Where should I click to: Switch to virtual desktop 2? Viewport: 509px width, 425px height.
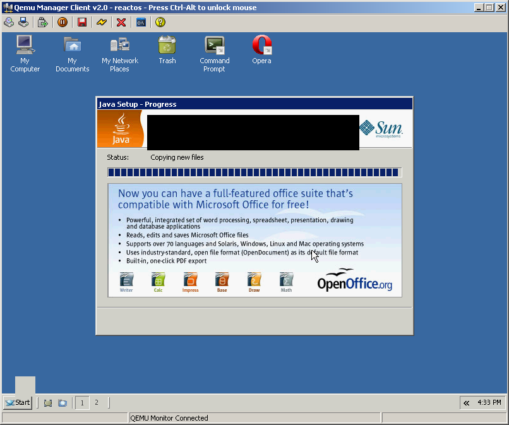point(97,402)
